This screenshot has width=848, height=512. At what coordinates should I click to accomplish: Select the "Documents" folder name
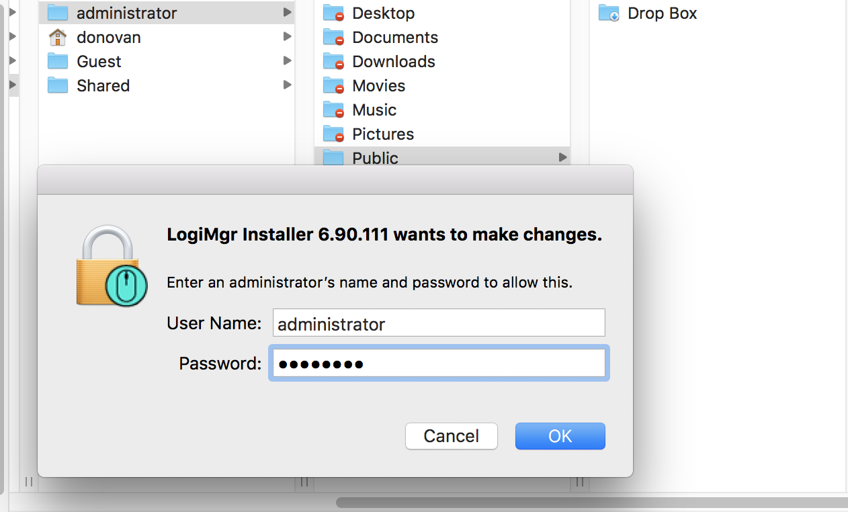click(395, 37)
